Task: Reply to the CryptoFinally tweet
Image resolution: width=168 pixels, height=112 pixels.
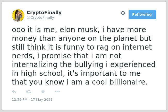Action: click(x=14, y=92)
